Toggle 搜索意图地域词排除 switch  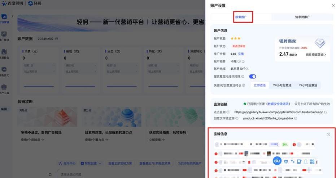(x=252, y=76)
